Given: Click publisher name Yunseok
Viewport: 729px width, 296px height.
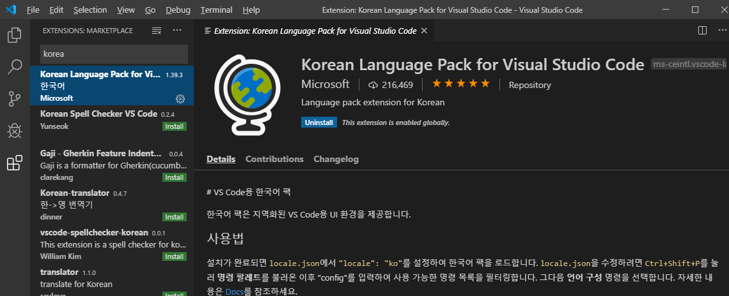Looking at the screenshot, I should coord(54,126).
